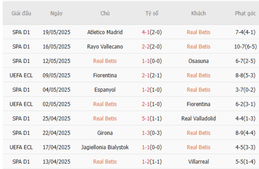Click the UEFA ECL label on 17/04/2025
Screen dimensions: 259x169
(22, 147)
